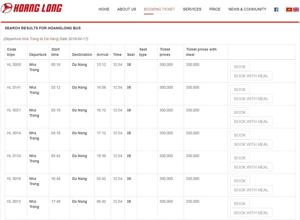Click start time 03:12

(56, 87)
